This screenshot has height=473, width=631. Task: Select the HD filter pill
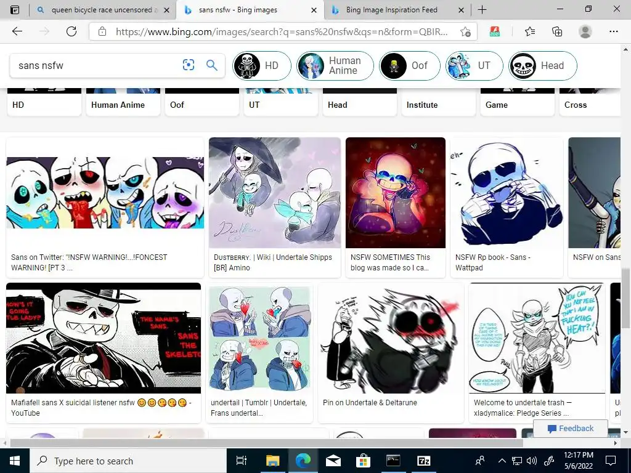(262, 65)
